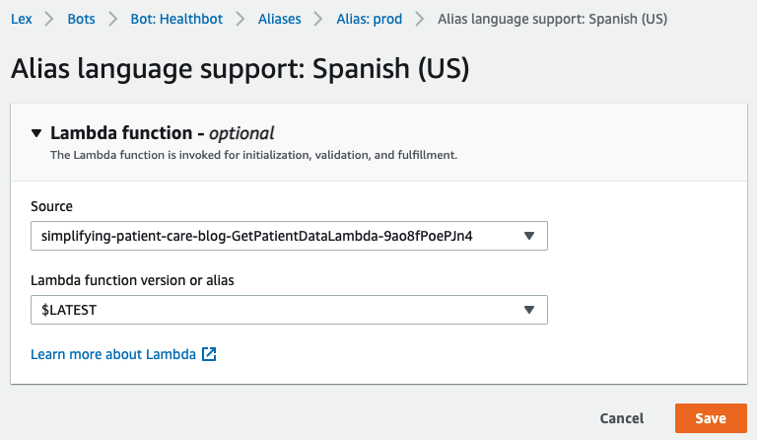The height and width of the screenshot is (440, 757).
Task: Navigate to the Bots breadcrumb
Action: click(x=83, y=19)
